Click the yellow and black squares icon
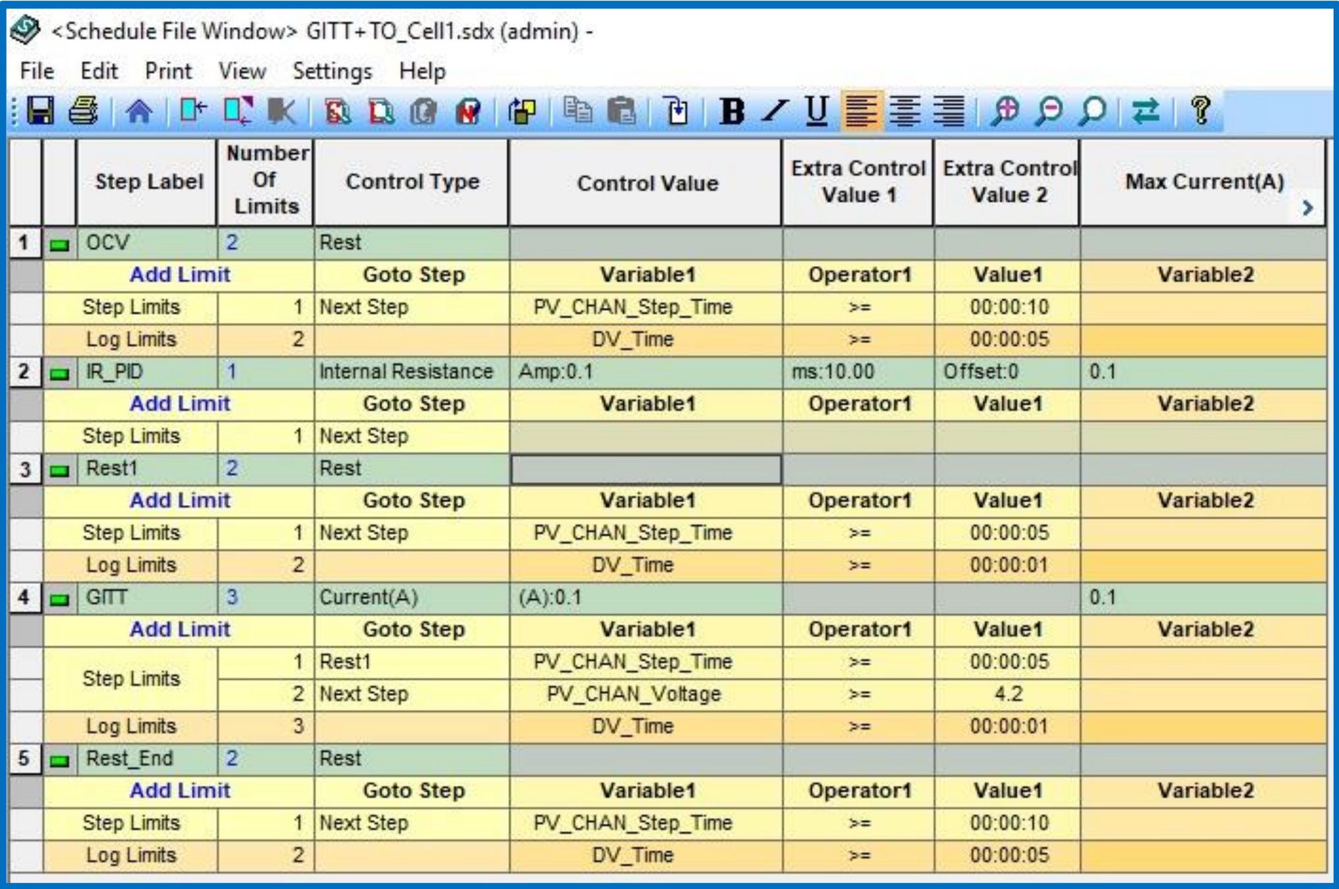The width and height of the screenshot is (1339, 889). [522, 111]
